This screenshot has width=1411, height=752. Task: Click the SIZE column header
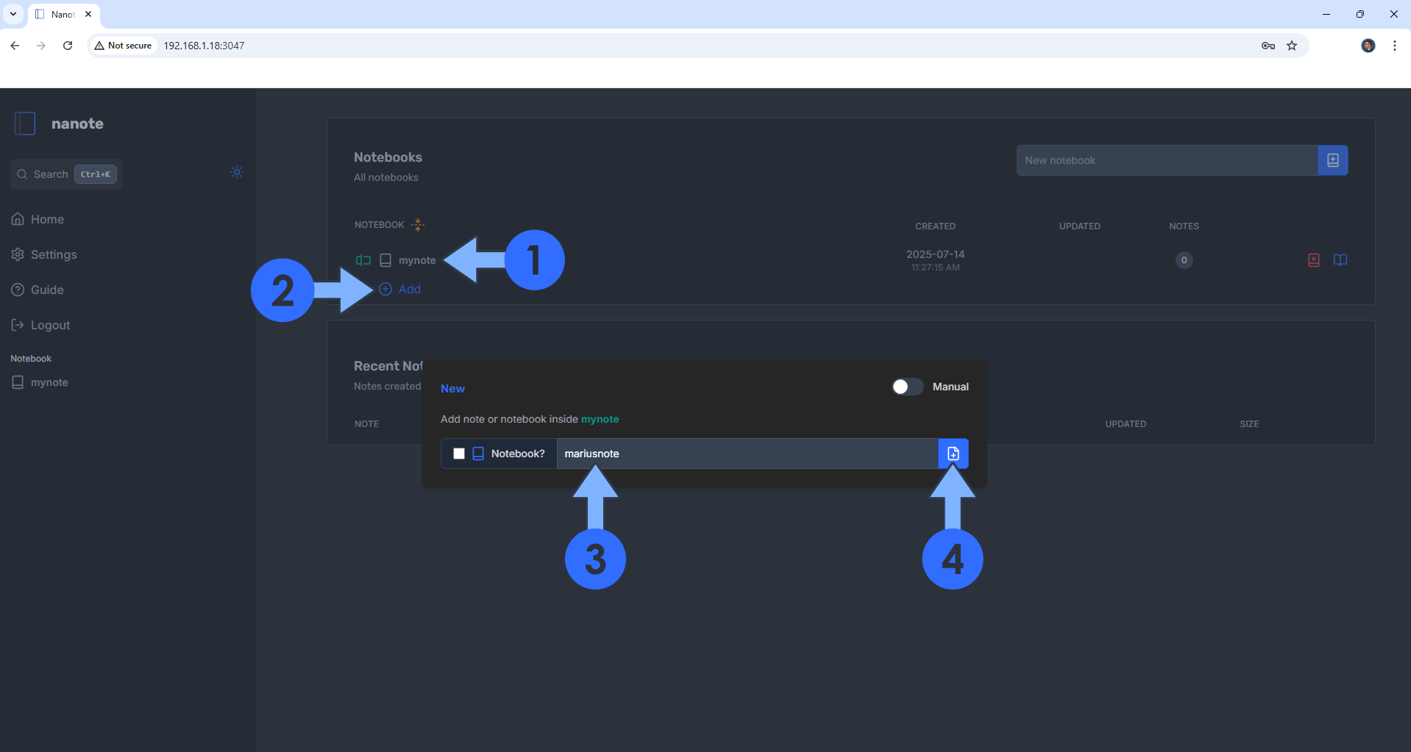point(1249,424)
